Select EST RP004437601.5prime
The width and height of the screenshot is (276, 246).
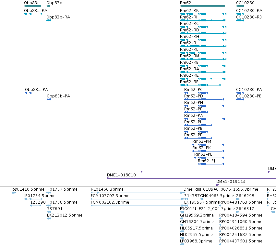pos(220,244)
